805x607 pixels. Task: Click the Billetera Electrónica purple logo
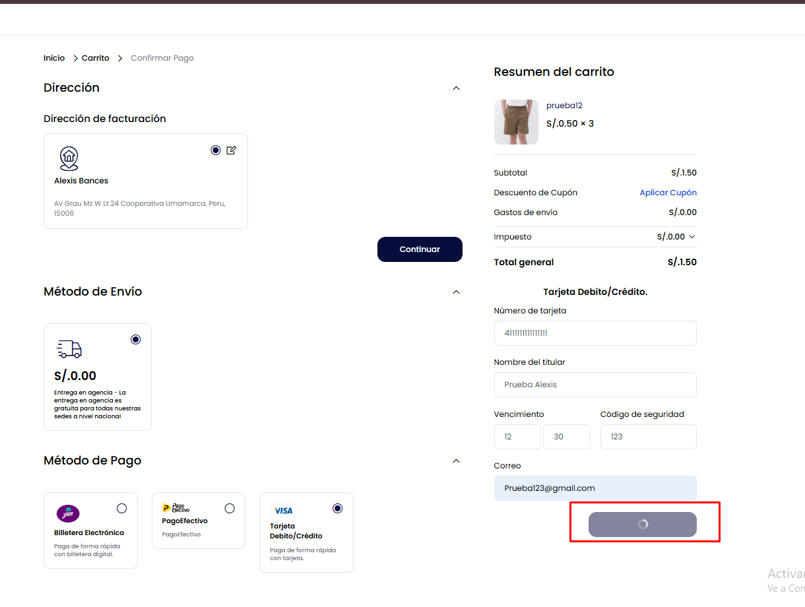68,513
